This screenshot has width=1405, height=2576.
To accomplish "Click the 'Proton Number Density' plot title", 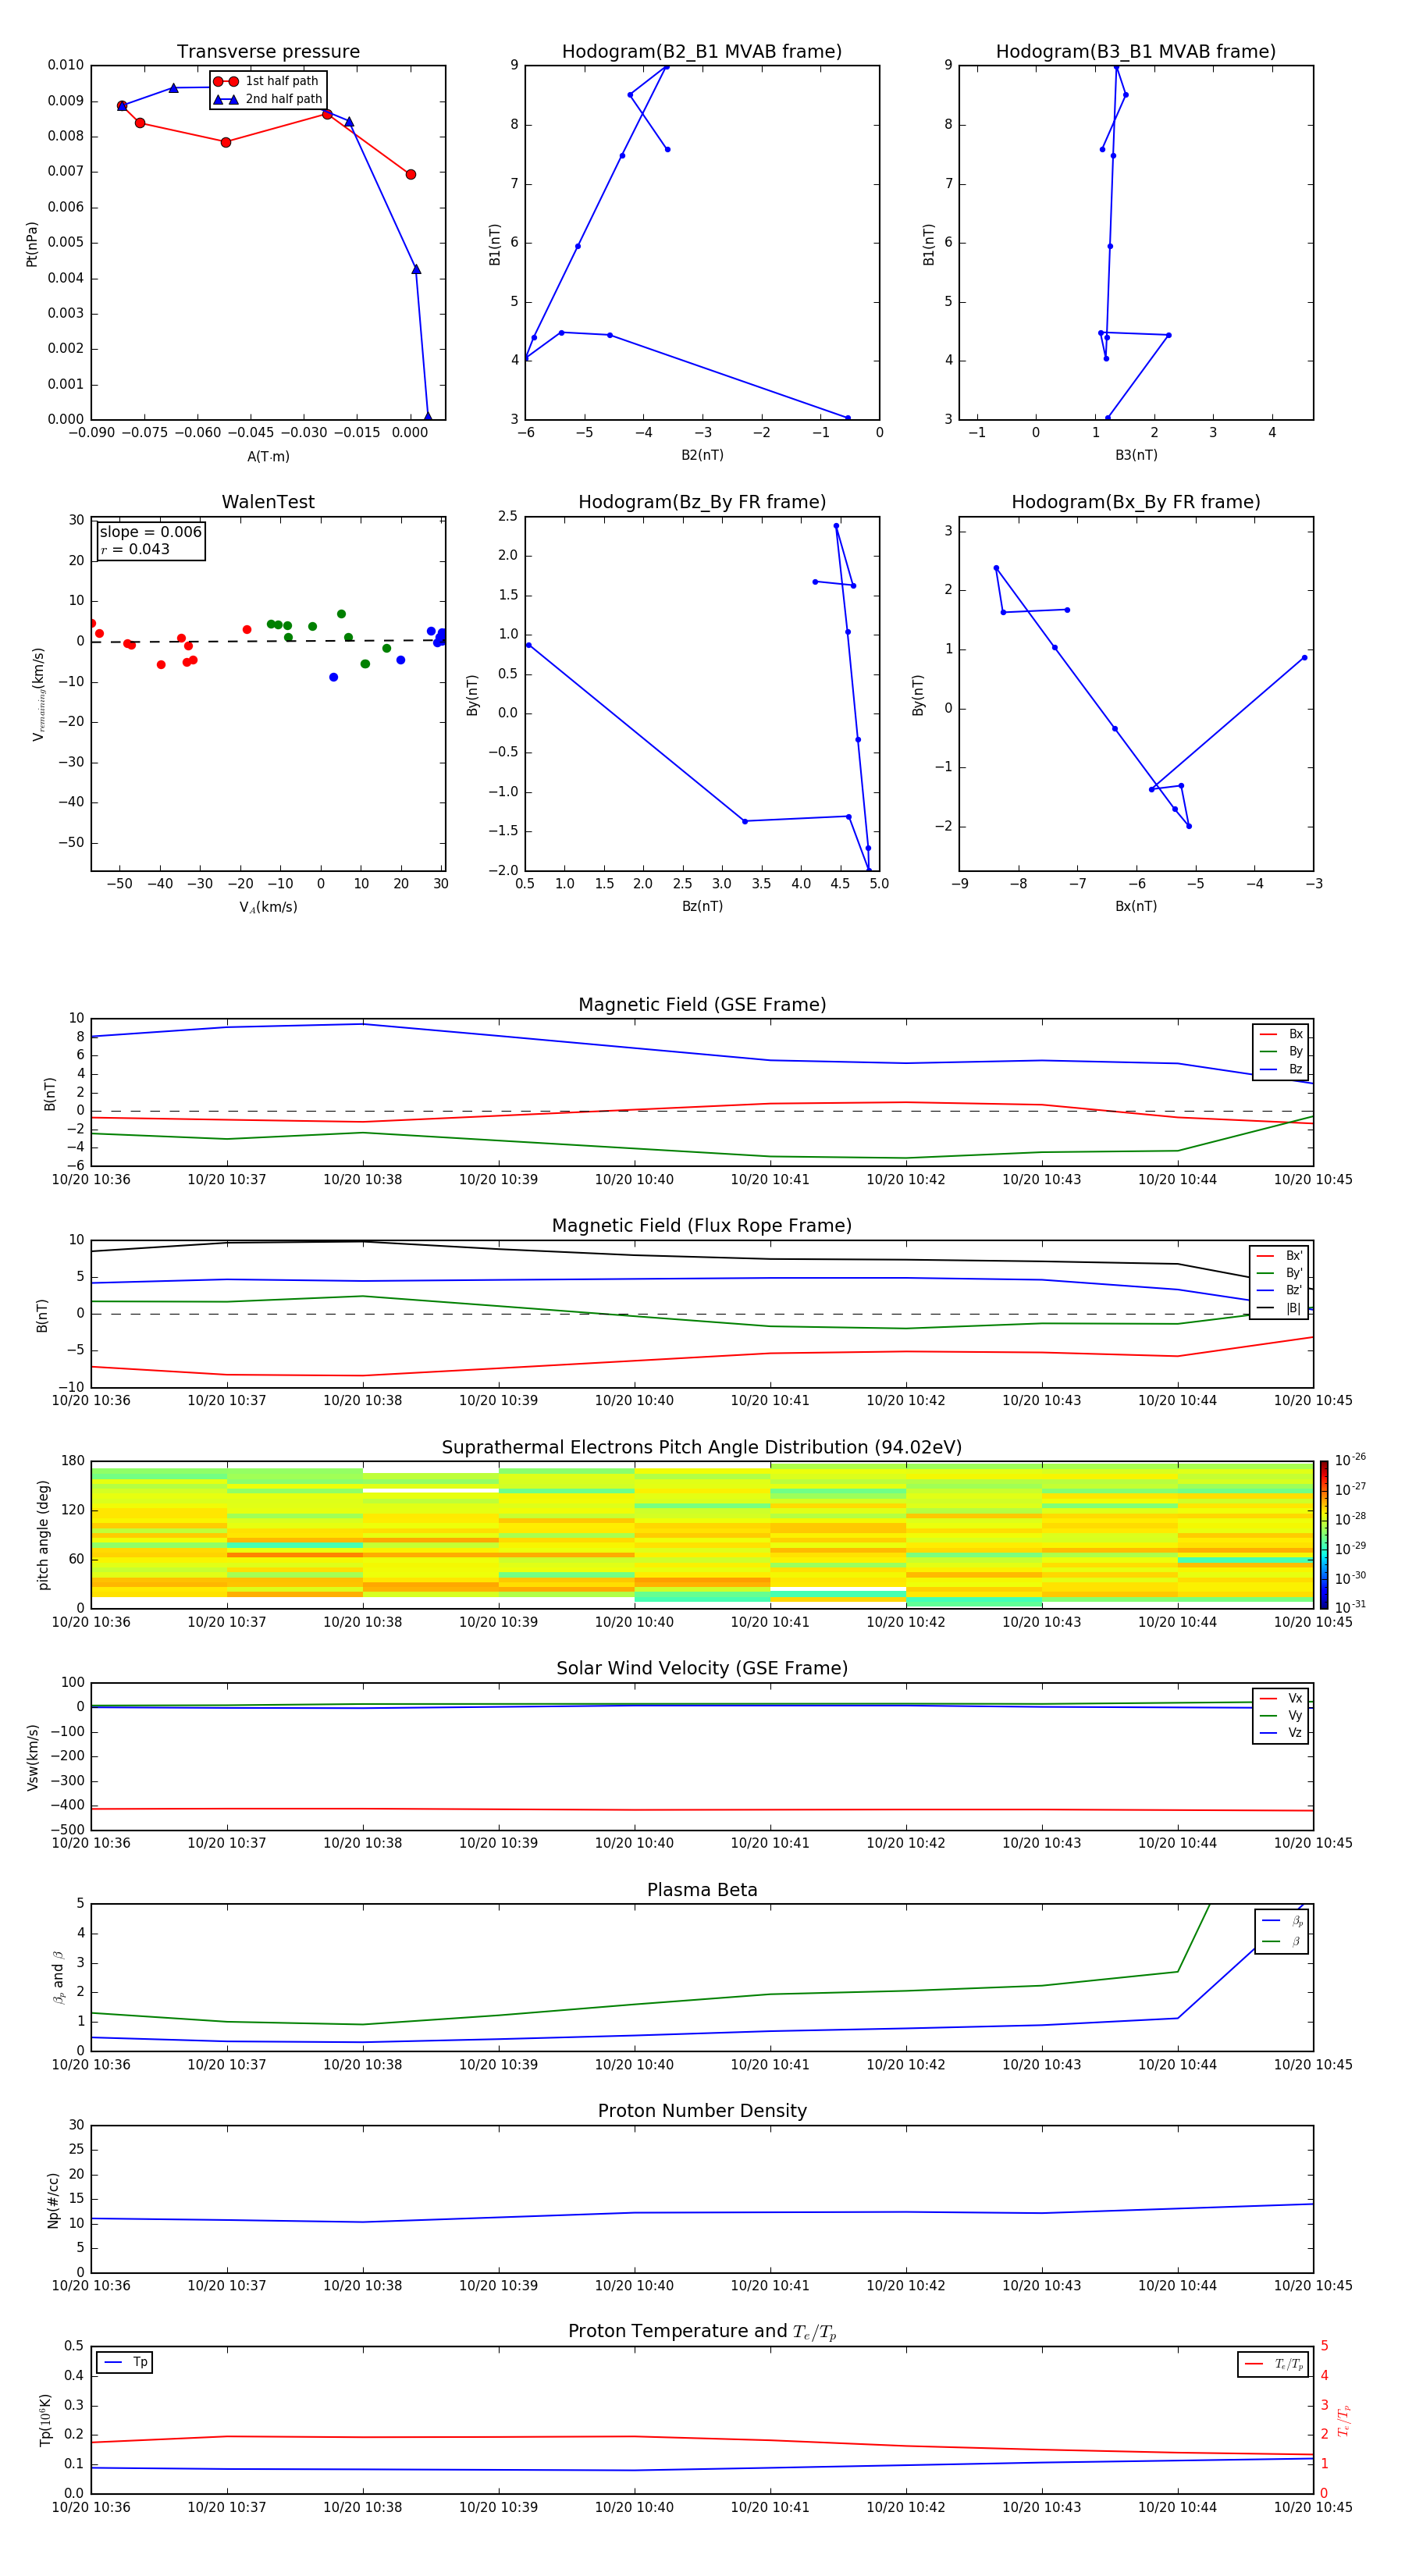I will (x=702, y=2111).
